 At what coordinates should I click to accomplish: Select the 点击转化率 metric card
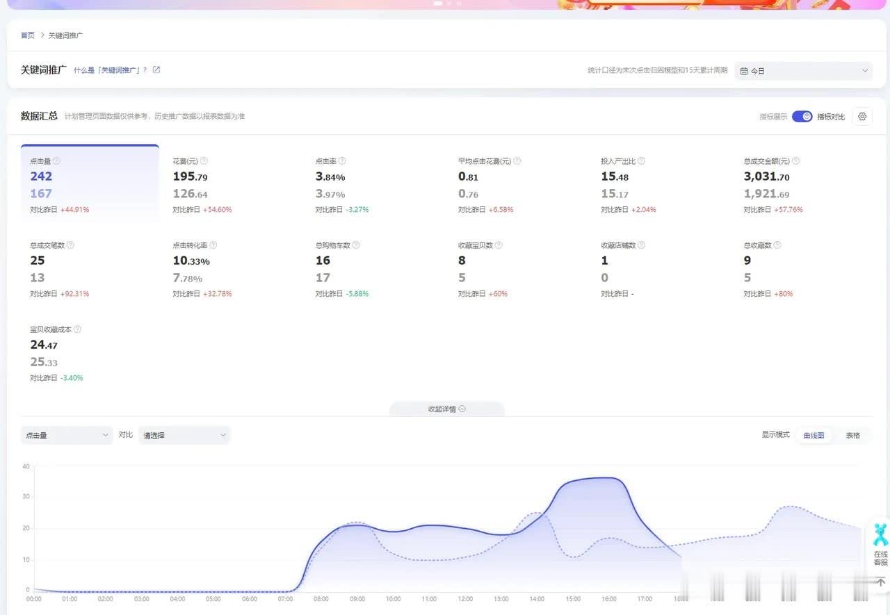(233, 268)
